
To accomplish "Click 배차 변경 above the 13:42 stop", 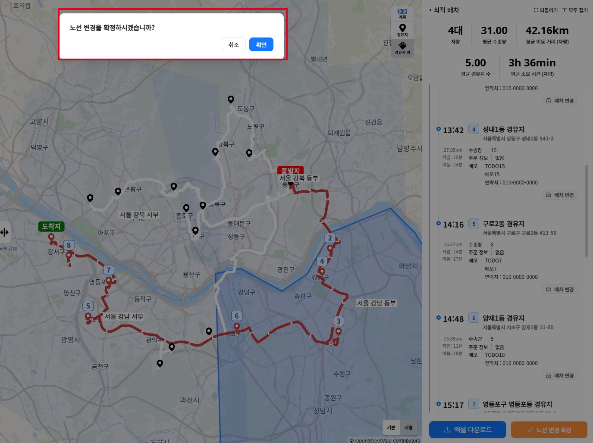I will [560, 100].
